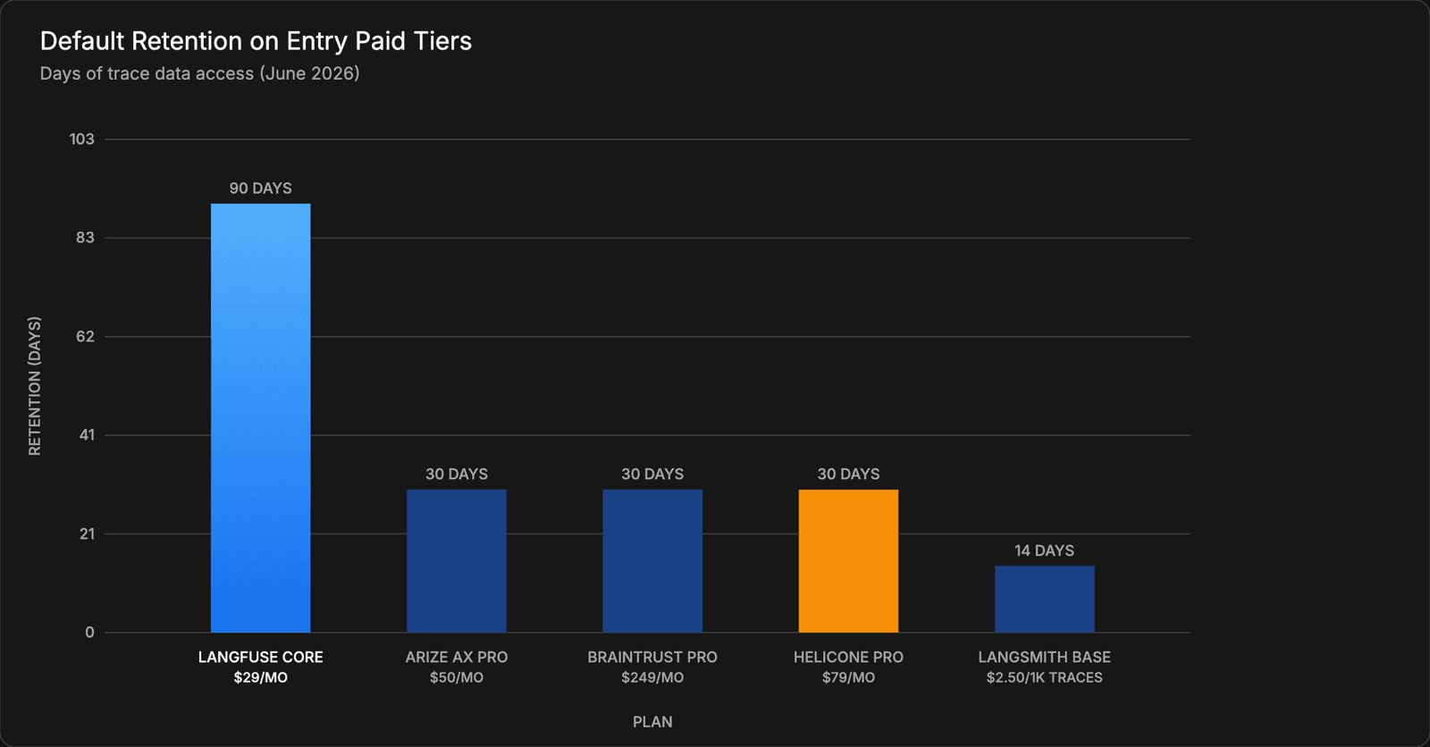Image resolution: width=1430 pixels, height=747 pixels.
Task: Click the "90 DAYS" value label
Action: (x=260, y=189)
